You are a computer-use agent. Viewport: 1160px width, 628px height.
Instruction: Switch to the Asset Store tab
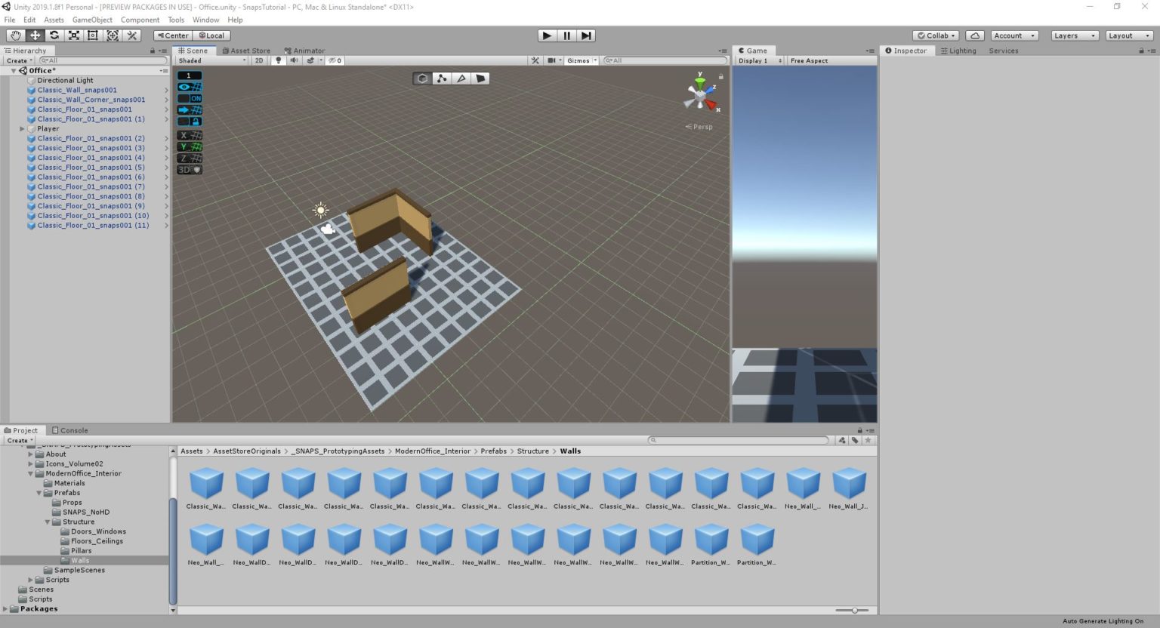(247, 51)
